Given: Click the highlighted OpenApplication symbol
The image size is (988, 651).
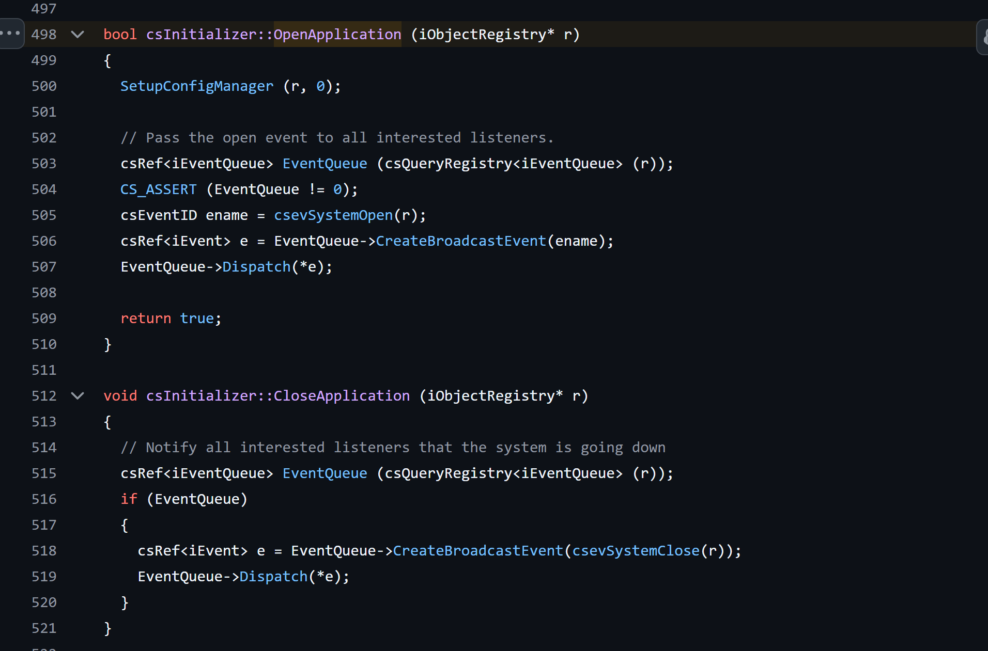Looking at the screenshot, I should (x=337, y=35).
